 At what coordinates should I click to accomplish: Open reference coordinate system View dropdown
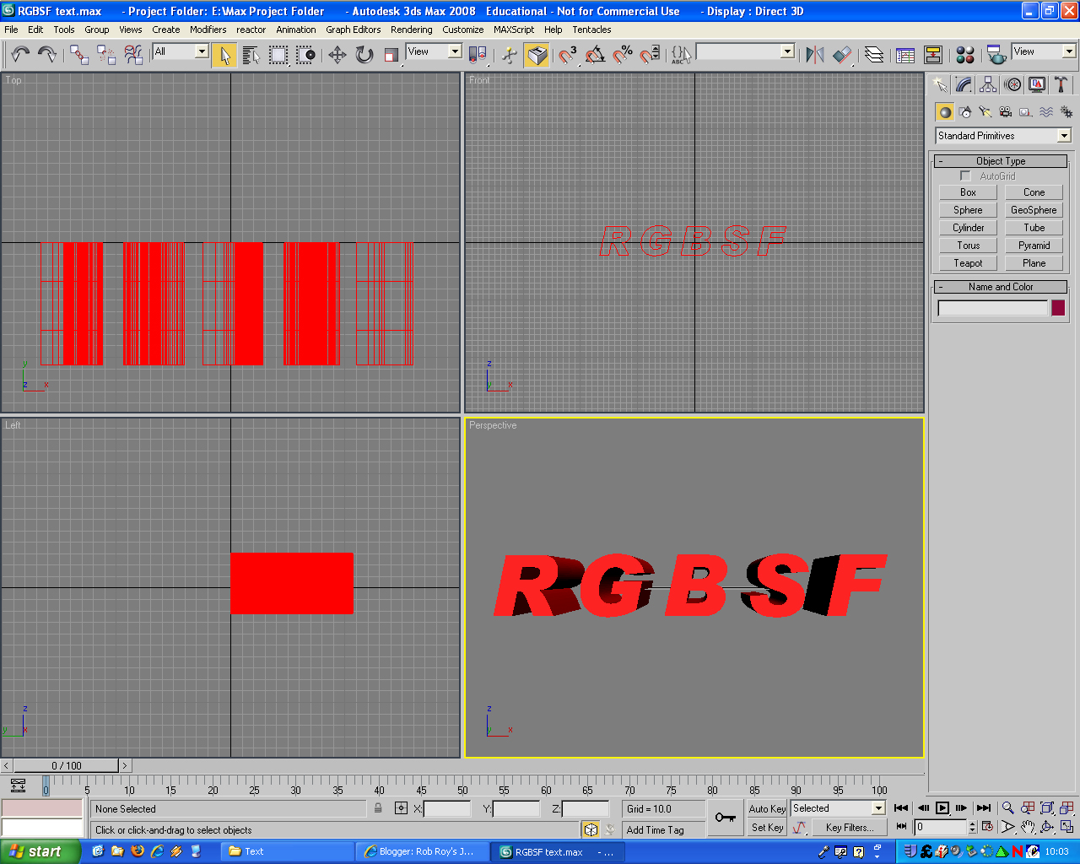[x=434, y=51]
